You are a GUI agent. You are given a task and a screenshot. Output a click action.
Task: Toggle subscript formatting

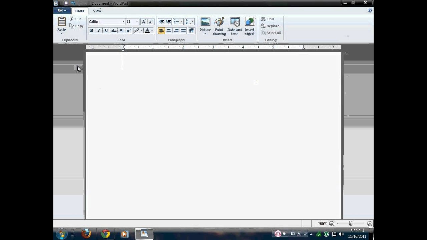click(x=121, y=31)
